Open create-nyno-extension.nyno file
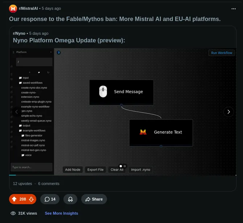The width and height of the screenshot is (243, 223). pos(30,94)
